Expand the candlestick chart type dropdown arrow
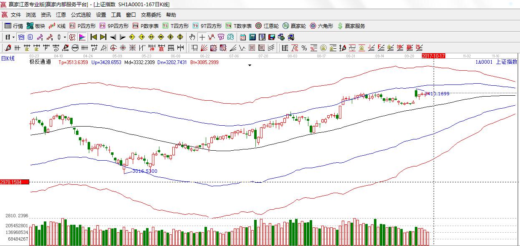520x246 pixels. pyautogui.click(x=65, y=37)
